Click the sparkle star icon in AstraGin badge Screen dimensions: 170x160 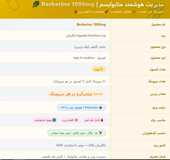(101, 107)
